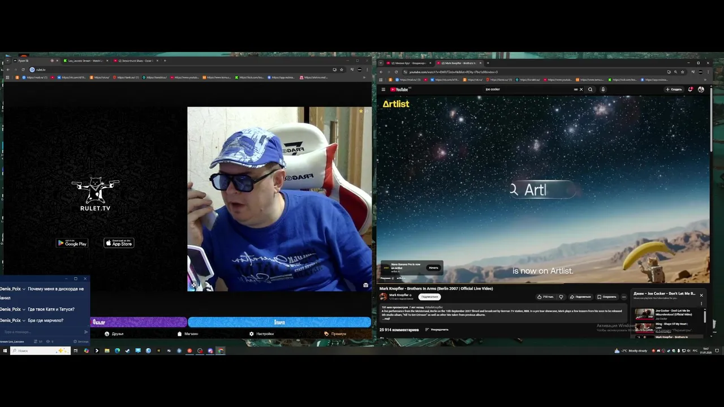The width and height of the screenshot is (724, 407).
Task: Open YouTube hamburger guide menu
Action: click(383, 89)
